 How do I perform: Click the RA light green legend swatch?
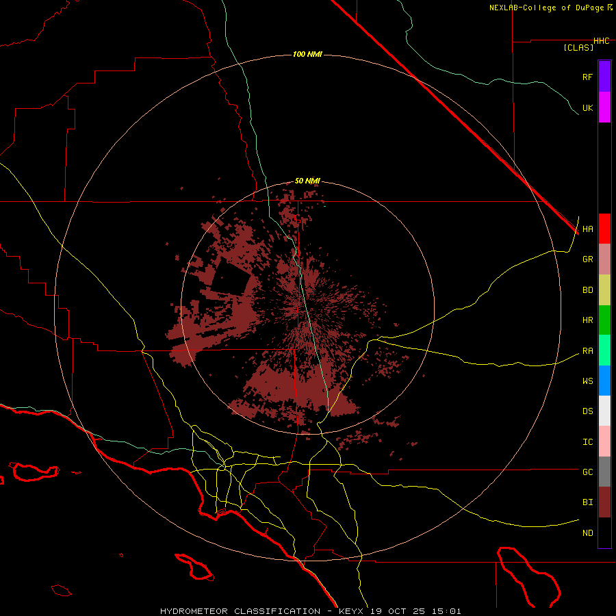pyautogui.click(x=604, y=350)
